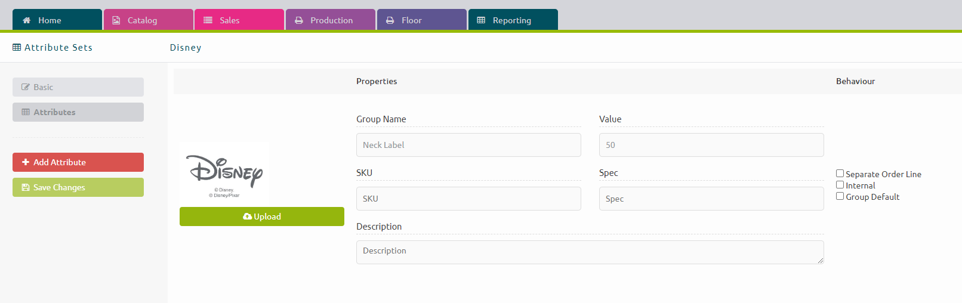This screenshot has width=962, height=303.
Task: Check the Group Default option
Action: click(840, 196)
